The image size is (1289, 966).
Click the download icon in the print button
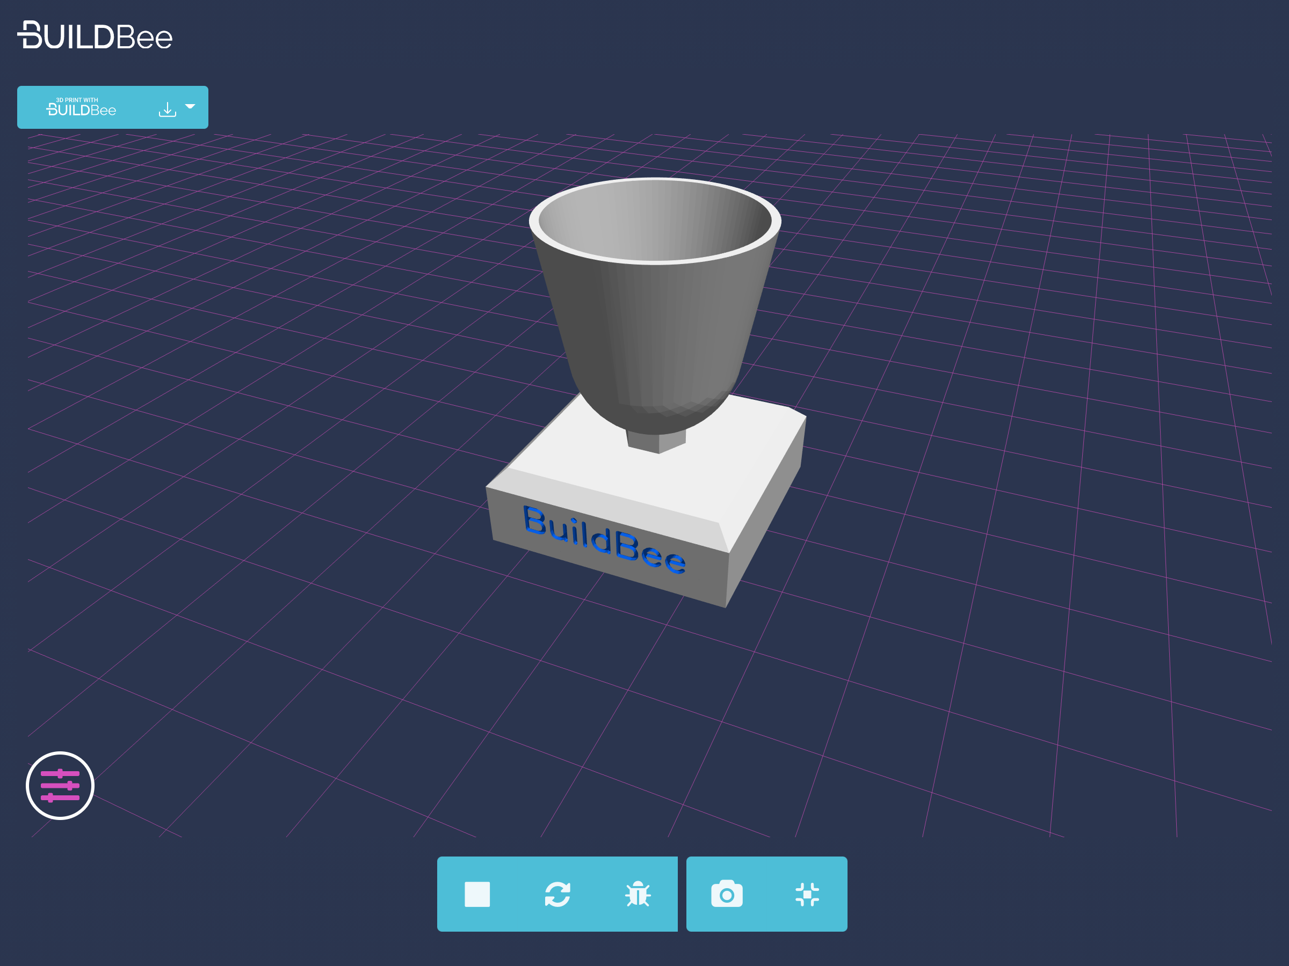point(167,109)
